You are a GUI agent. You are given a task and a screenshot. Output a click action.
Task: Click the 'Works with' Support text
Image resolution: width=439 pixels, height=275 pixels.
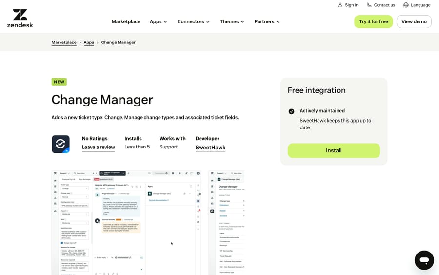tap(168, 147)
